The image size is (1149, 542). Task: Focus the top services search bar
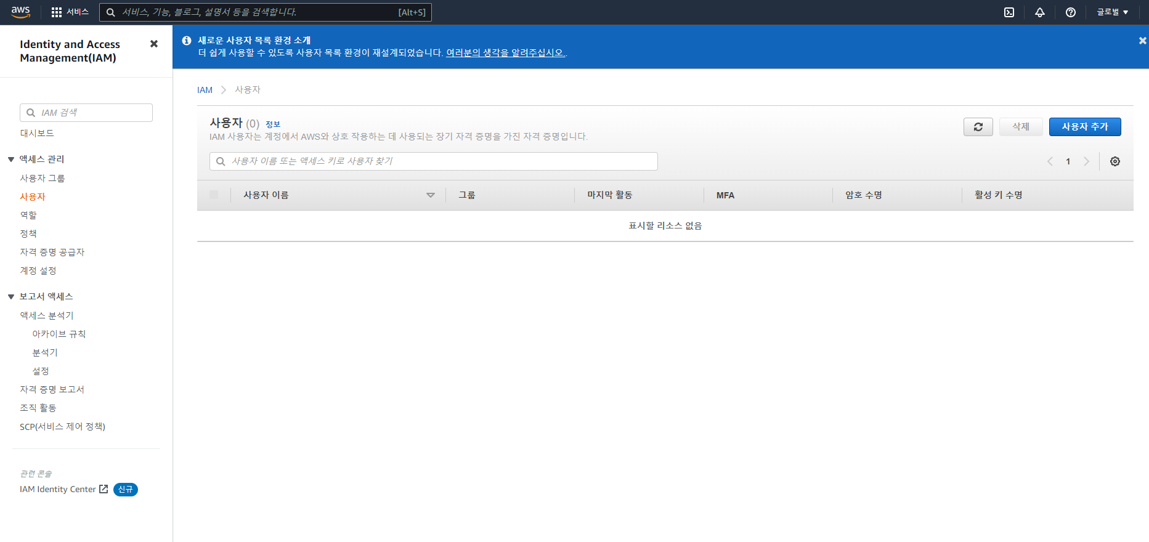[266, 12]
